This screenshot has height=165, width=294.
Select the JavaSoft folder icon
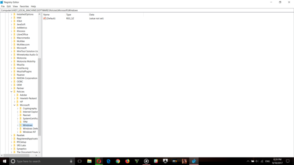14,24
